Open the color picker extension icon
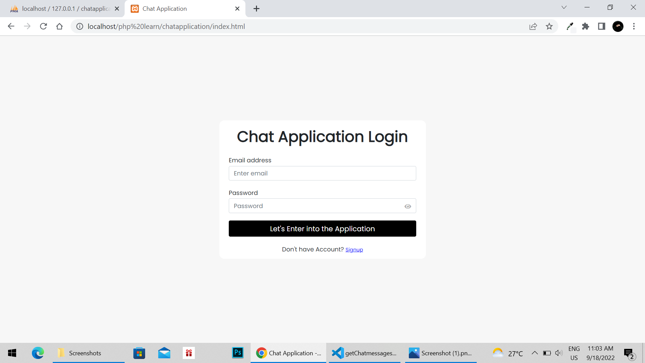 point(570,26)
